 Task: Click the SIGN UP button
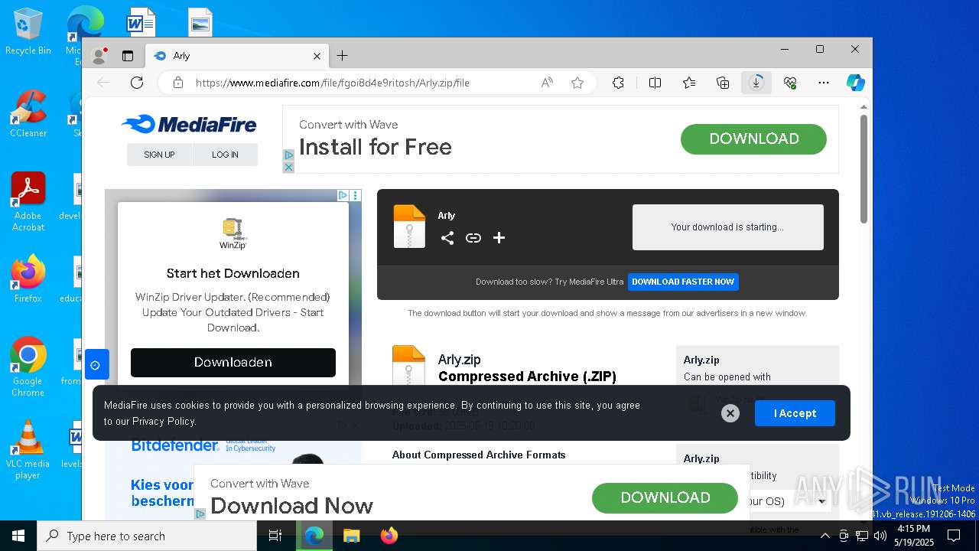pyautogui.click(x=159, y=155)
